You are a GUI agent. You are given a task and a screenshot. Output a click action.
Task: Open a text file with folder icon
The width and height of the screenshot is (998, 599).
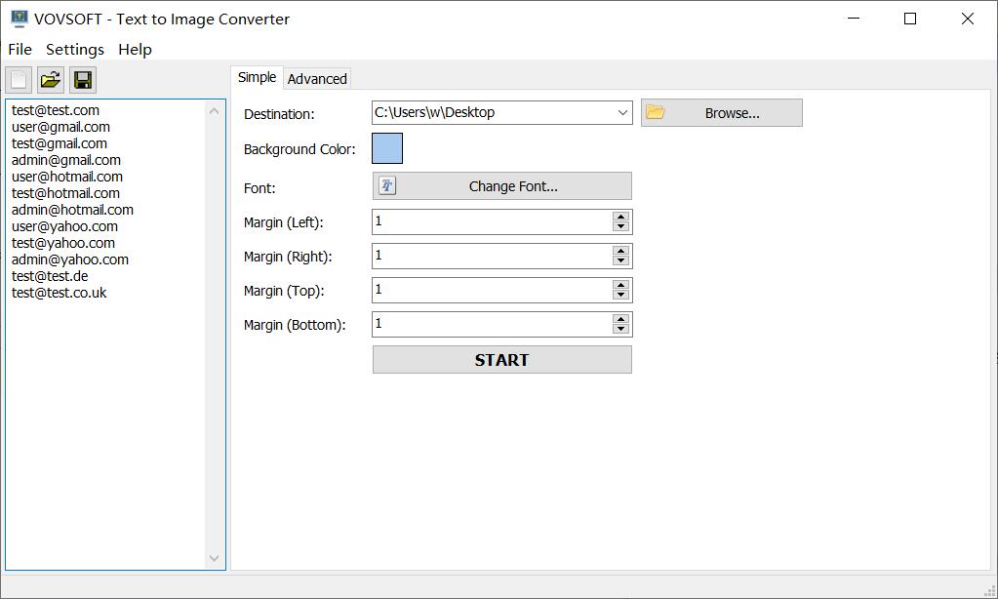(x=51, y=80)
